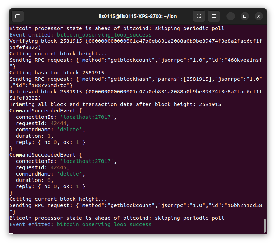Click 'Getting hash for block 2581915' line
The width and height of the screenshot is (276, 244).
click(57, 73)
